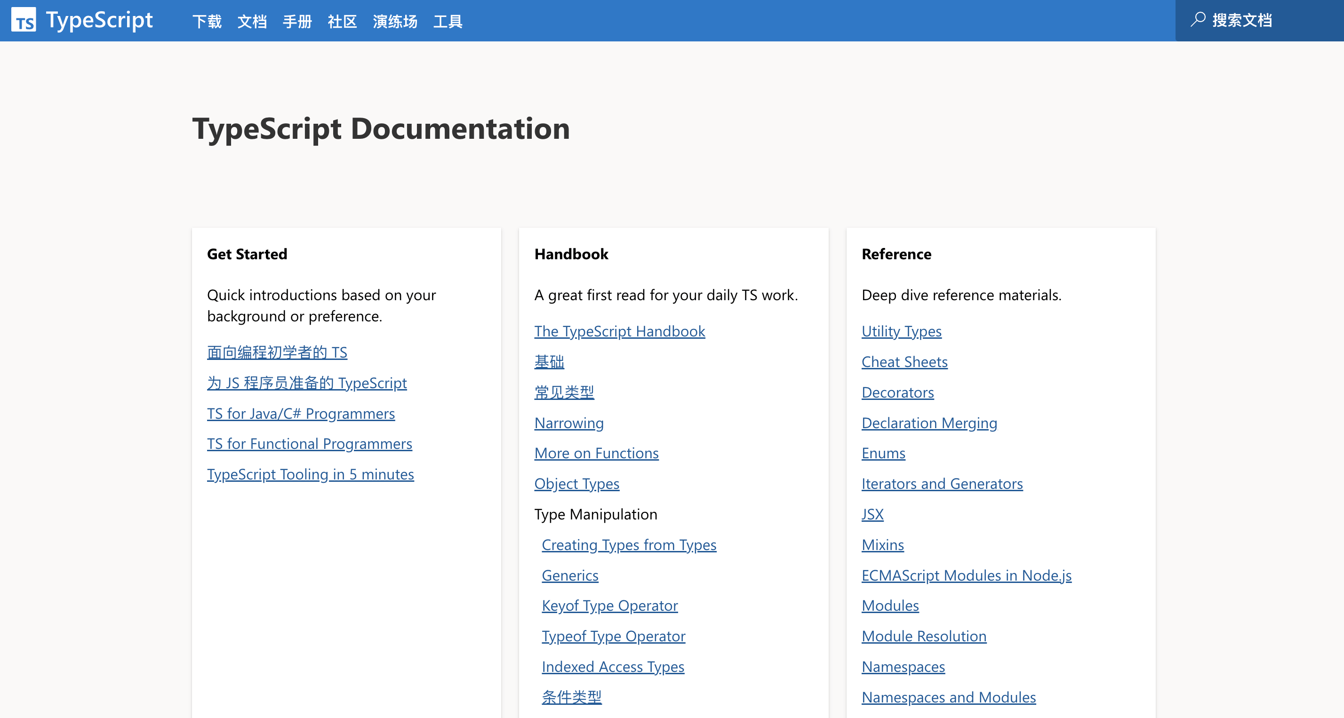The width and height of the screenshot is (1344, 718).
Task: Open the Generics handbook link
Action: pos(570,575)
